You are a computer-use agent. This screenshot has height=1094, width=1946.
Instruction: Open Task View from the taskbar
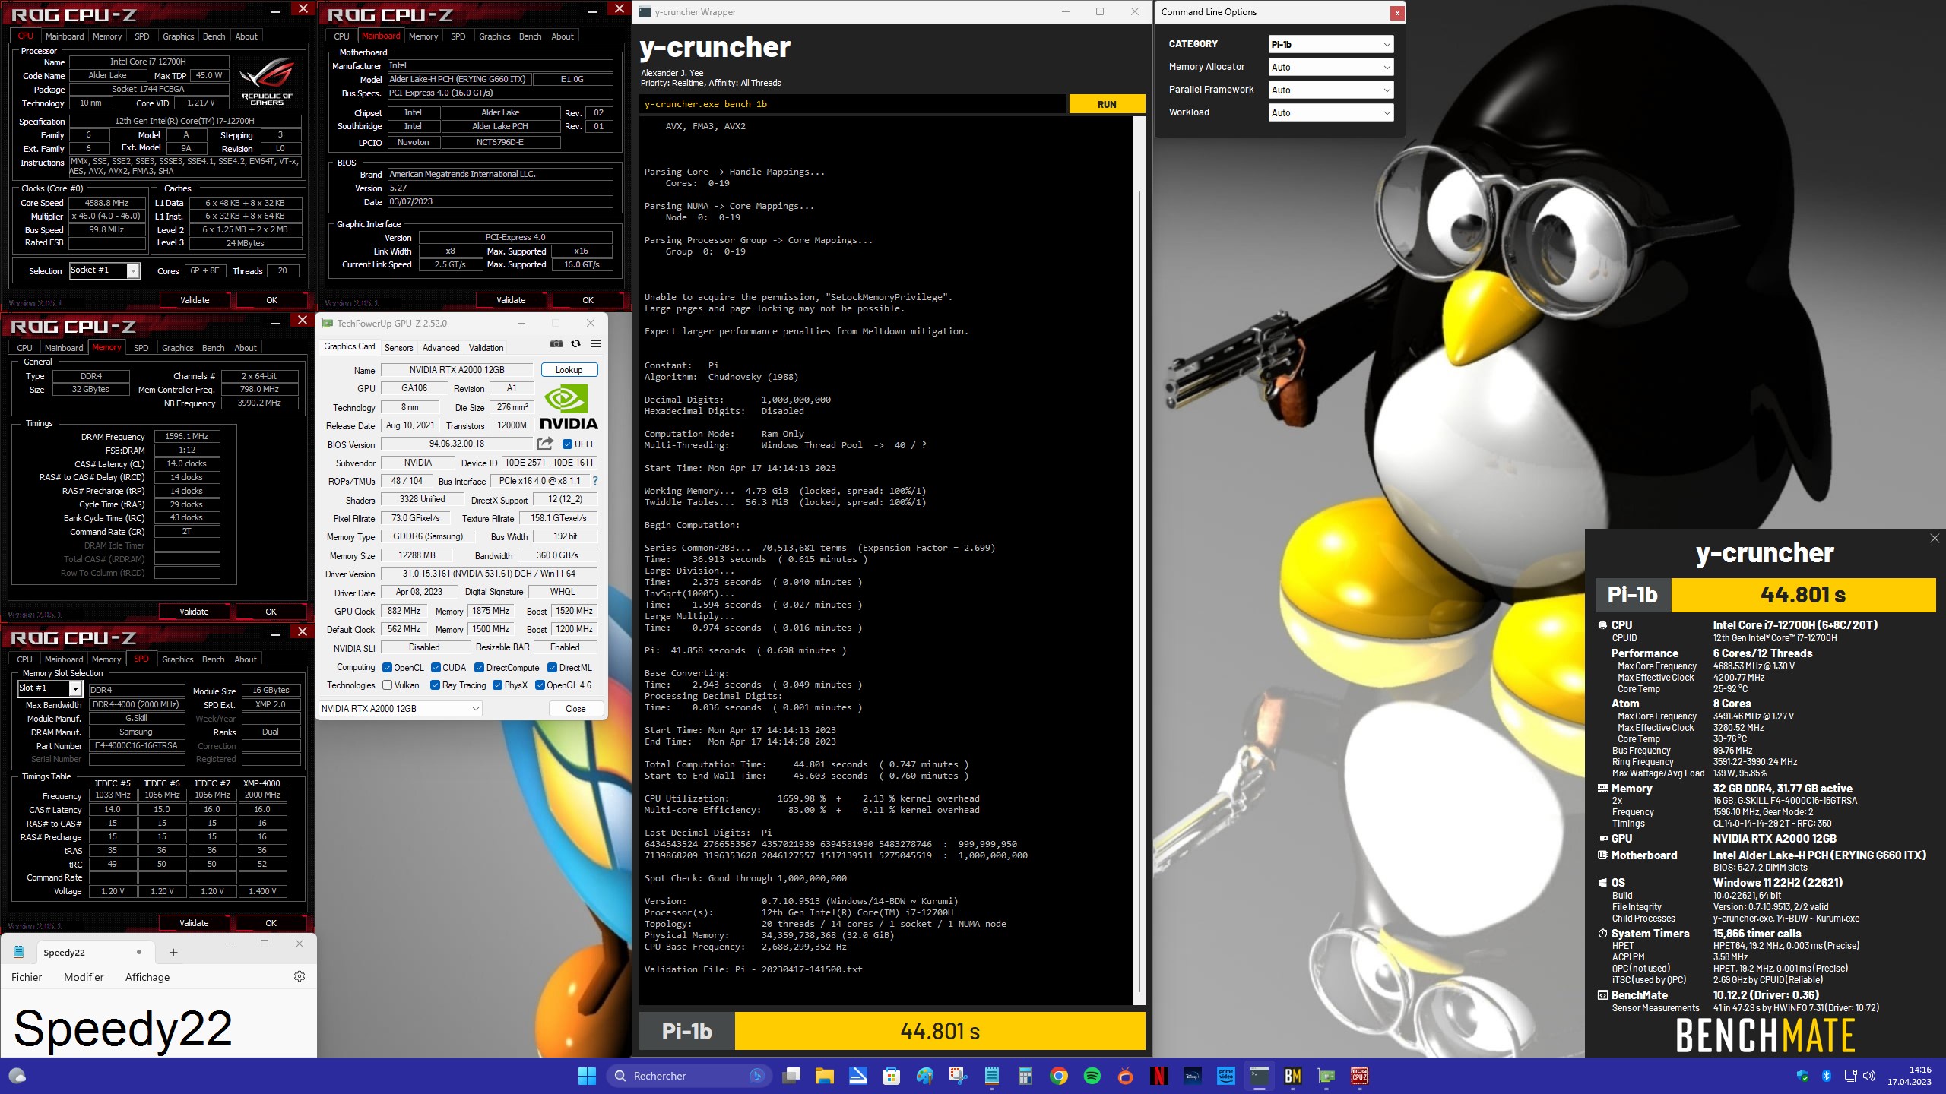coord(791,1076)
